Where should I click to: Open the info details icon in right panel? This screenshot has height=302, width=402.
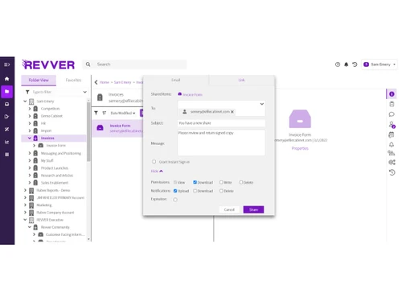[392, 94]
